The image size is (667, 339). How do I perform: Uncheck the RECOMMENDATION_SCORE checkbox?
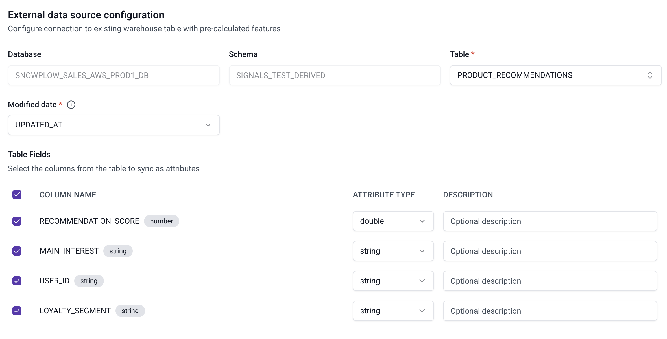click(x=17, y=221)
